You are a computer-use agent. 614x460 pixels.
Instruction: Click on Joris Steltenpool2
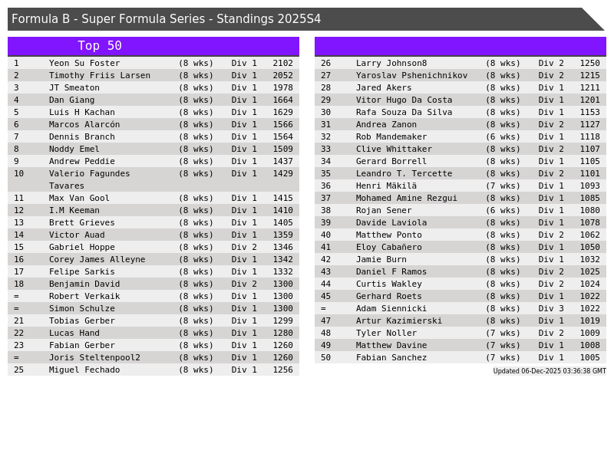[x=94, y=357]
